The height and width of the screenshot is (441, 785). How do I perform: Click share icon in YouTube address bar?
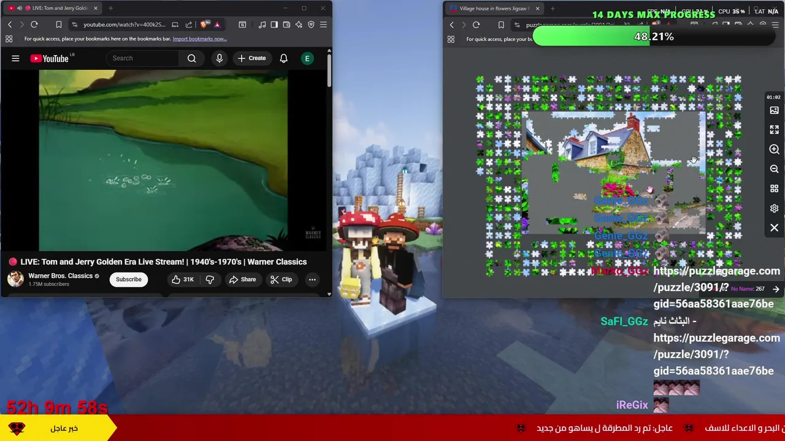(x=189, y=24)
